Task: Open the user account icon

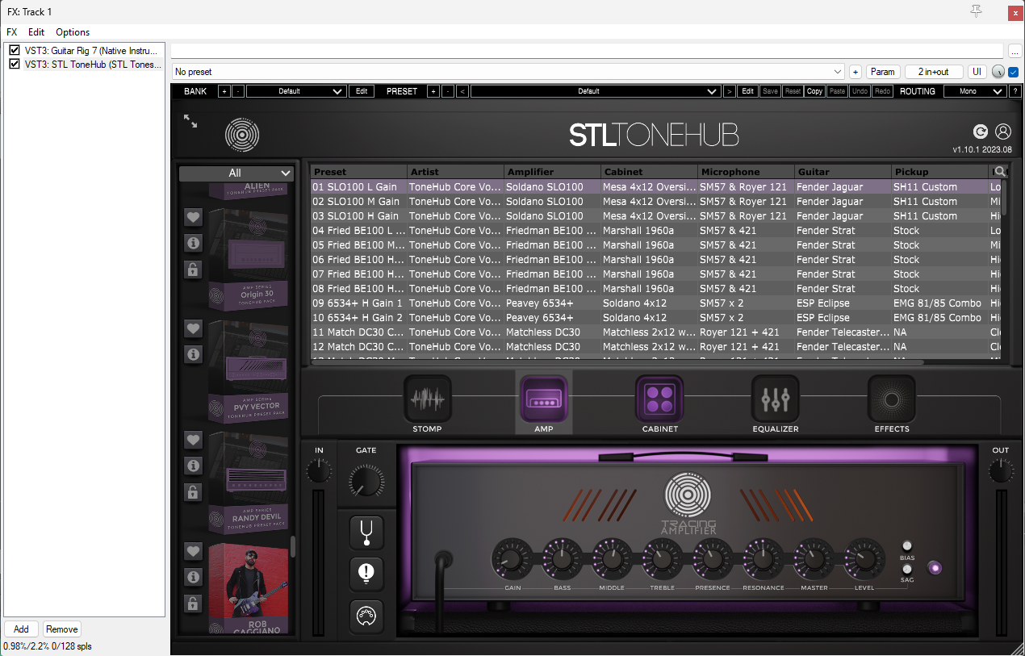Action: 1003,132
